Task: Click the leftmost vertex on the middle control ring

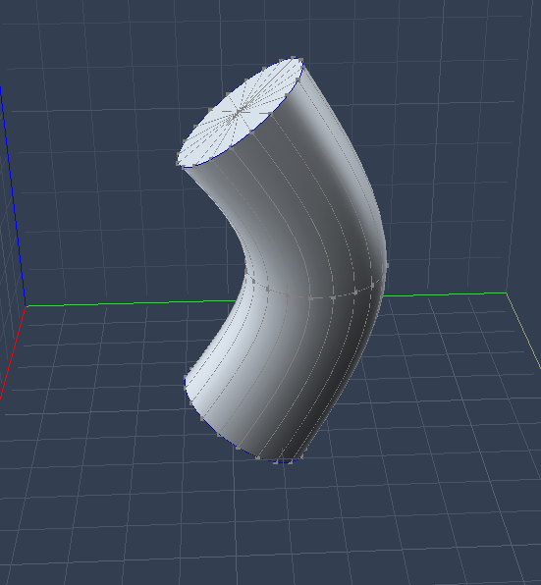Action: [x=245, y=271]
